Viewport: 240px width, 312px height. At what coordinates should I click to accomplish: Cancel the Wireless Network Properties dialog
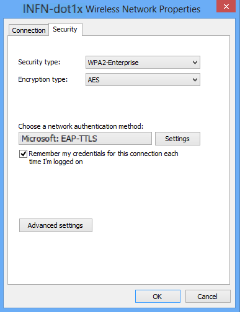[x=208, y=297]
